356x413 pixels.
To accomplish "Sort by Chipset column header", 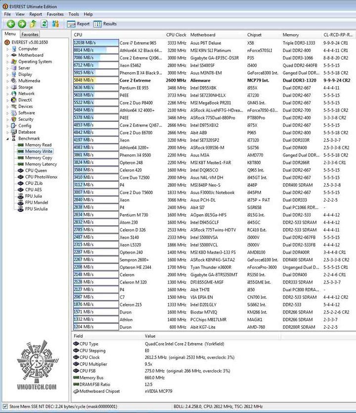I will coord(254,35).
